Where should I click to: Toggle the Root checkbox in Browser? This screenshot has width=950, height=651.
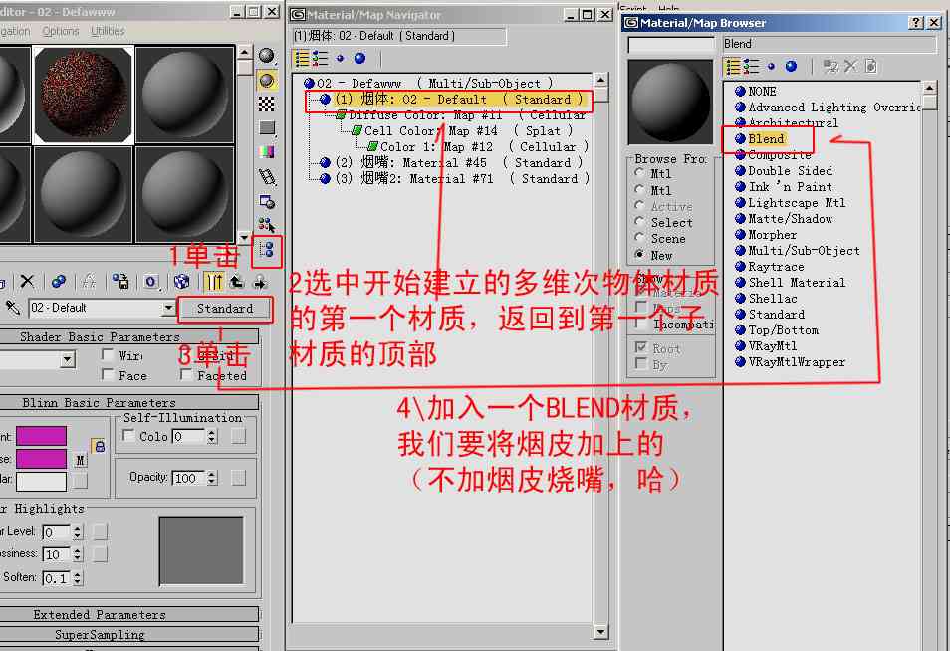pyautogui.click(x=641, y=347)
